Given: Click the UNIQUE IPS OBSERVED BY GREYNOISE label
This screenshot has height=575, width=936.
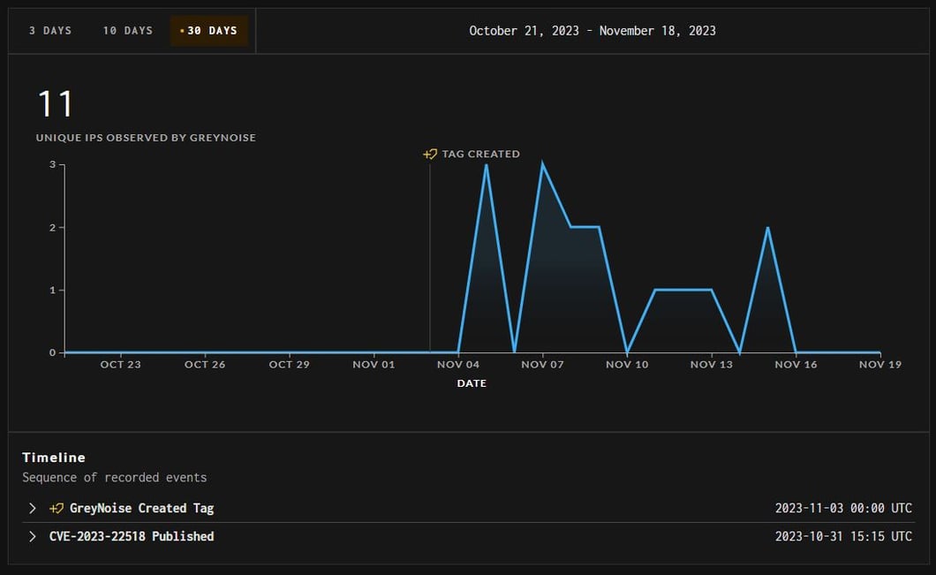Looking at the screenshot, I should [146, 137].
